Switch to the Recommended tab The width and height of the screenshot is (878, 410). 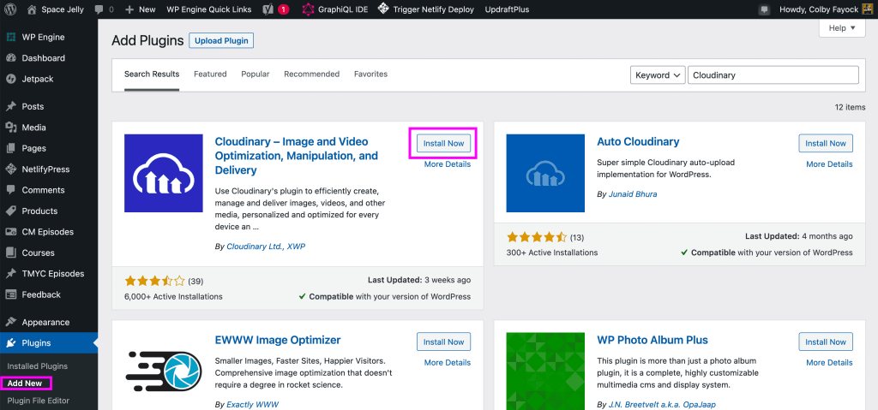(x=311, y=74)
